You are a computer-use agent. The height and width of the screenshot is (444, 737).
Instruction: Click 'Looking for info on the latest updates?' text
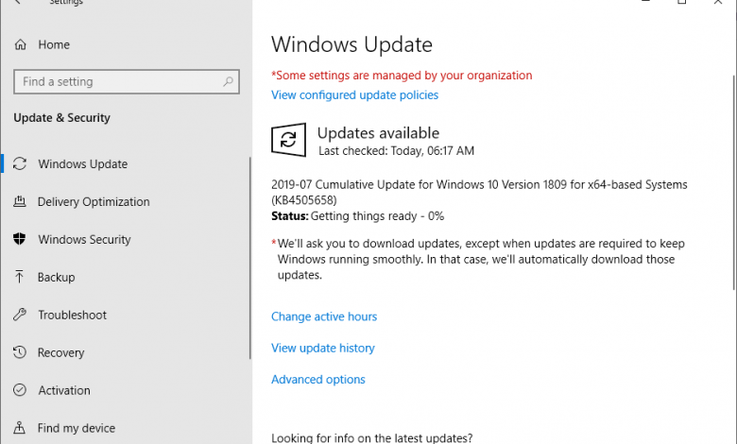point(371,438)
